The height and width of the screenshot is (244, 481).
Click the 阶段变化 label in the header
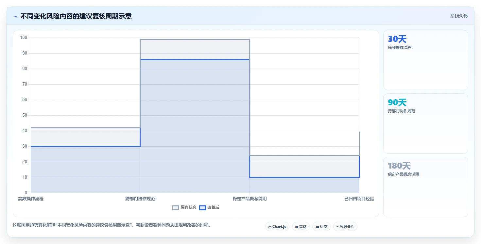click(x=459, y=16)
